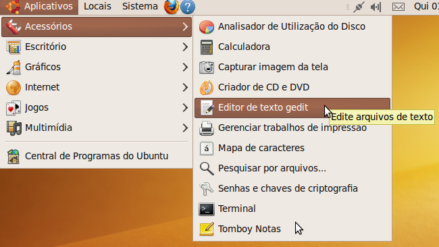Open Senhas e chaves de criptografia
Screen dimensions: 439x247
(x=292, y=188)
